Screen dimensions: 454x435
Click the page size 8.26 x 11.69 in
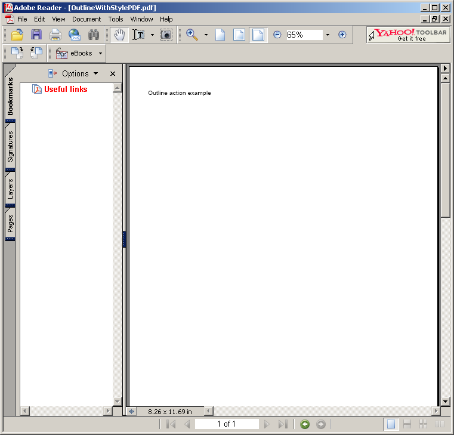(x=170, y=412)
